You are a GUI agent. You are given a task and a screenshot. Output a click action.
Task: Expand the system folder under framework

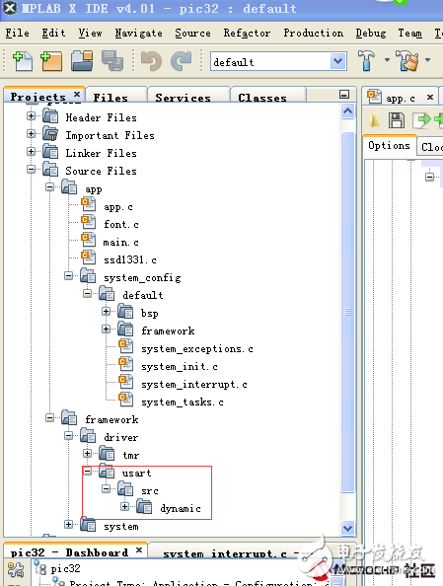[68, 524]
